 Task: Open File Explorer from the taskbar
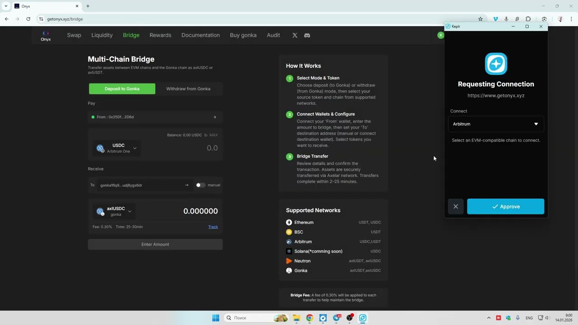tap(296, 318)
